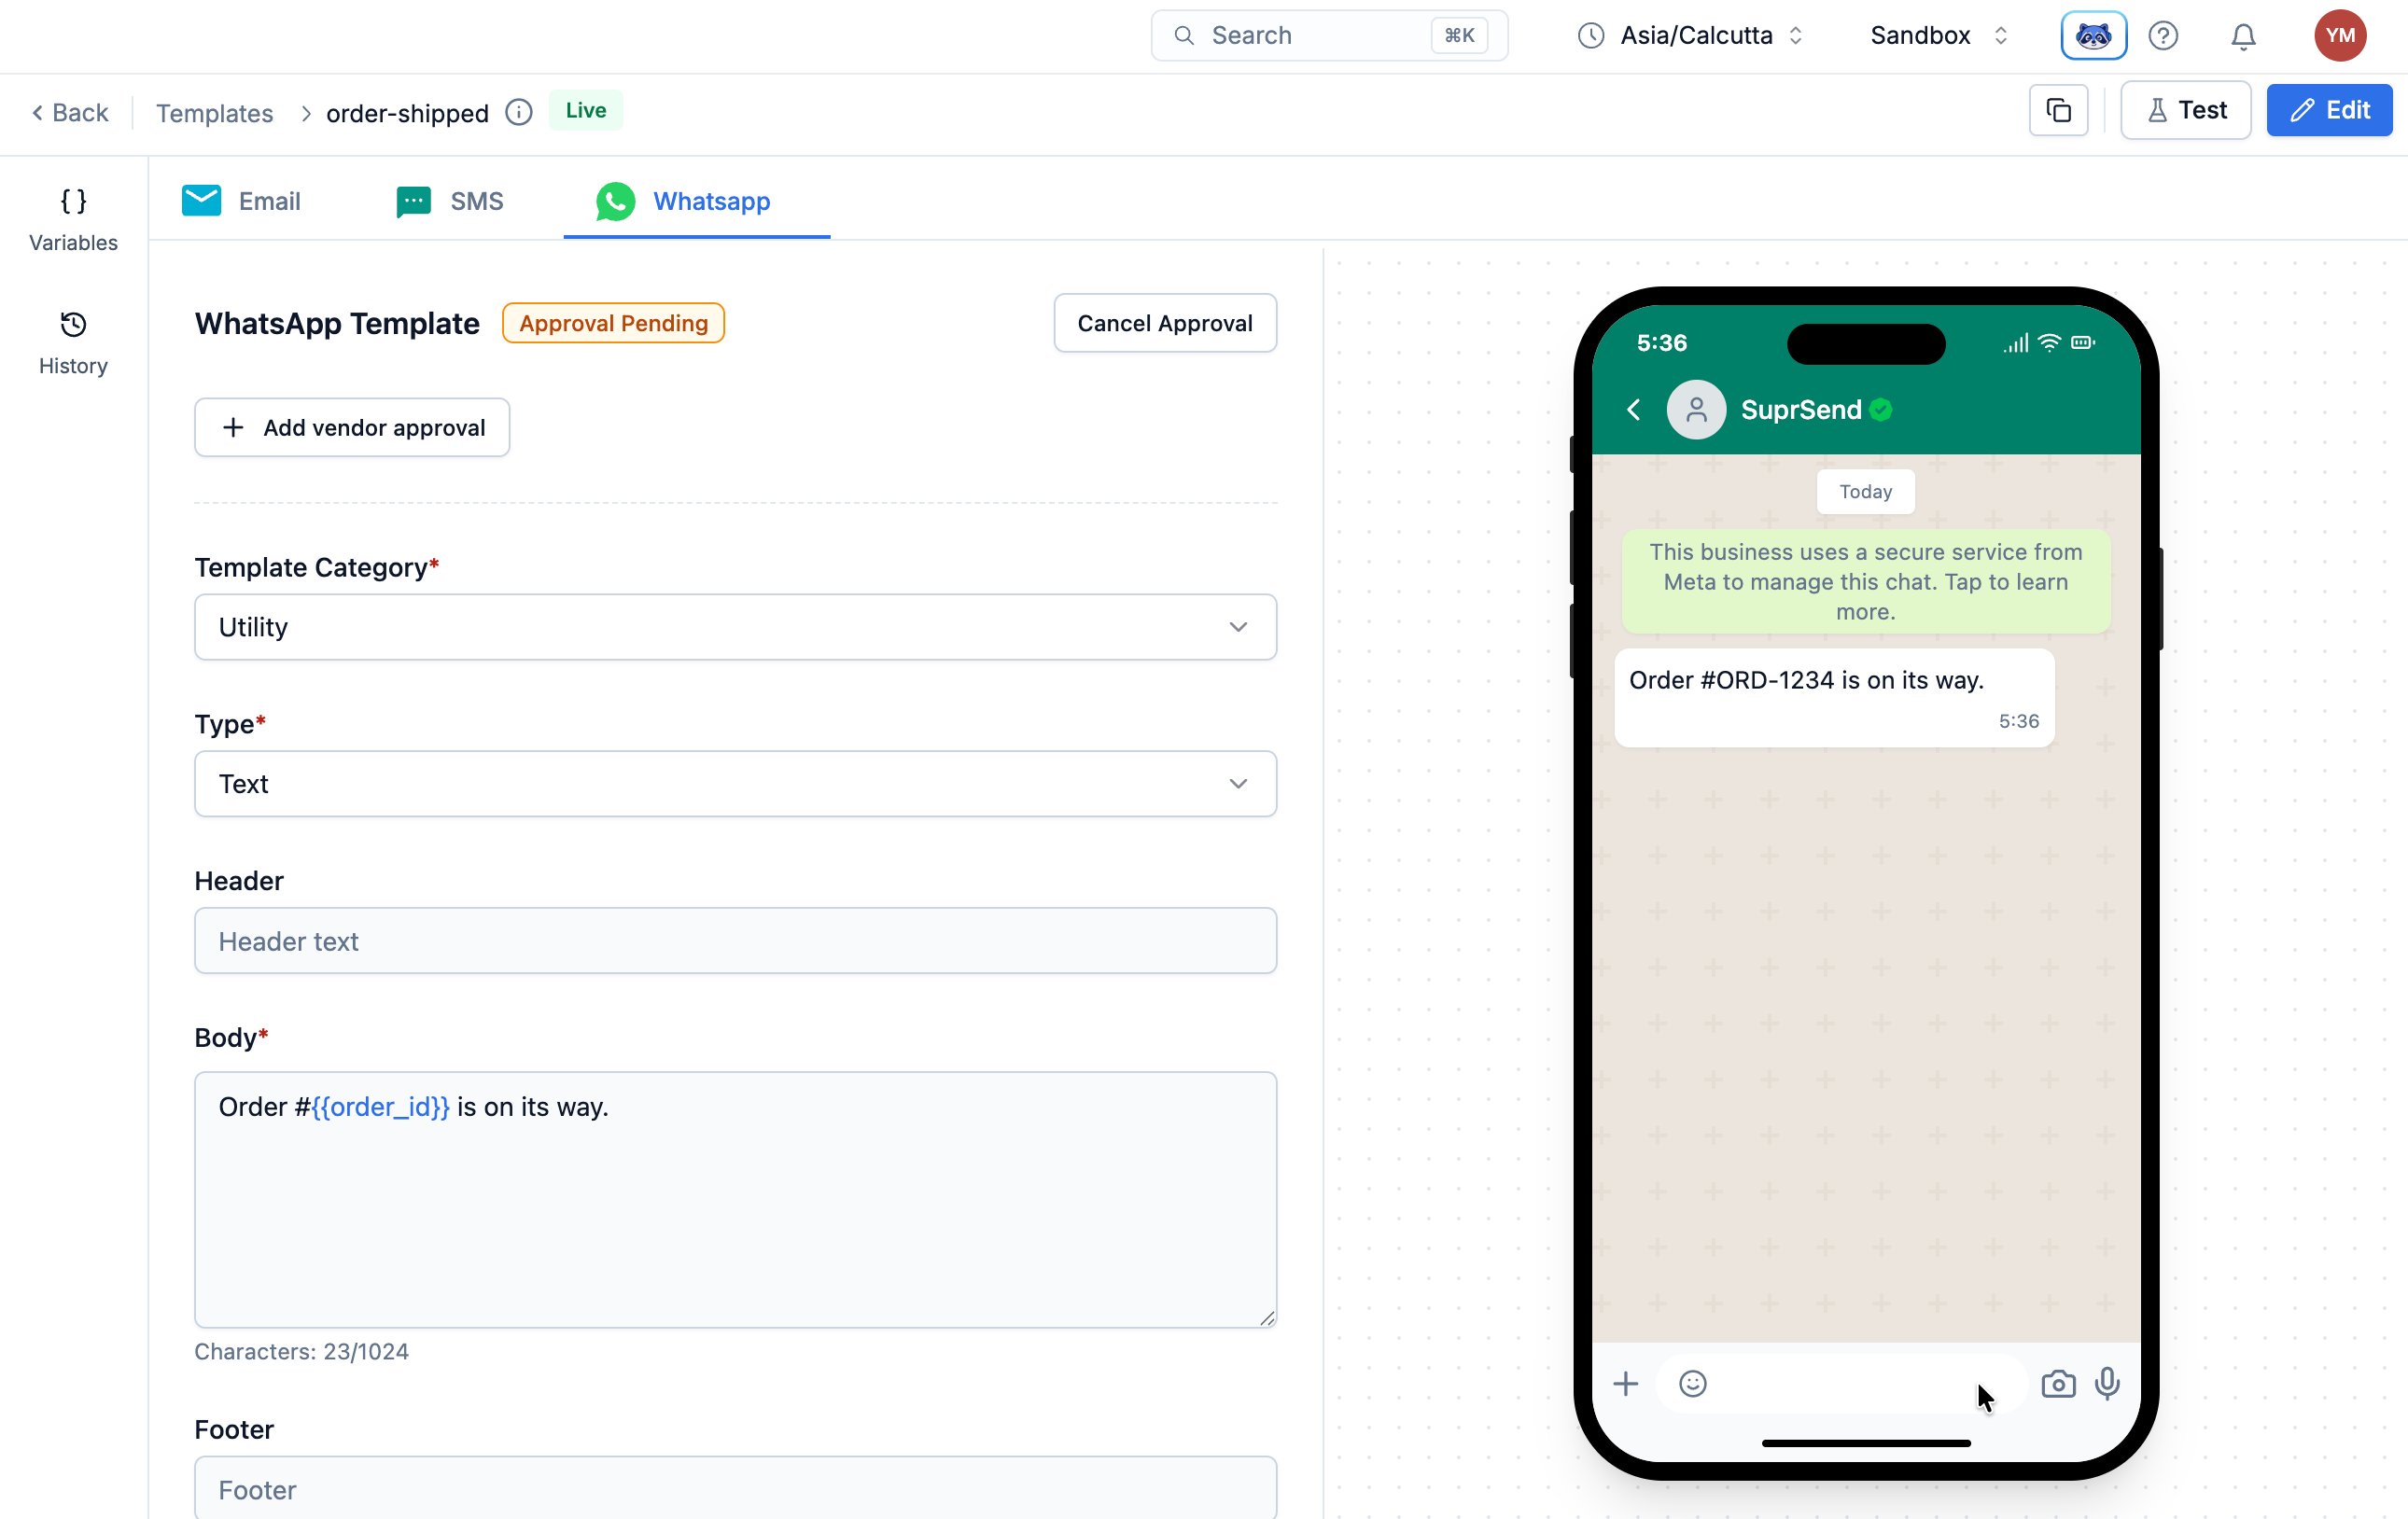Click the Cancel Approval button
Image resolution: width=2408 pixels, height=1519 pixels.
[x=1165, y=323]
